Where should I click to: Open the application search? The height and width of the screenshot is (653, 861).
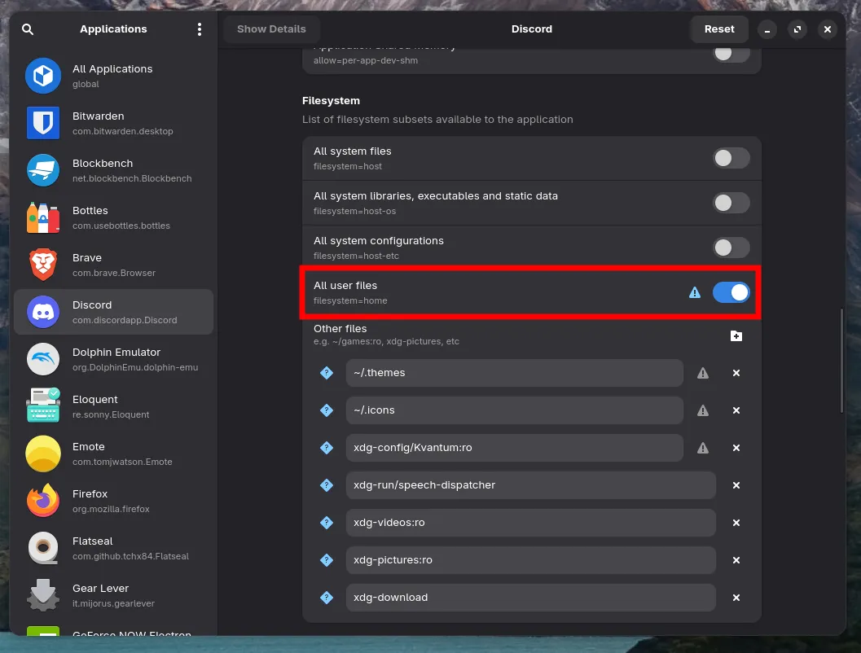pyautogui.click(x=28, y=28)
